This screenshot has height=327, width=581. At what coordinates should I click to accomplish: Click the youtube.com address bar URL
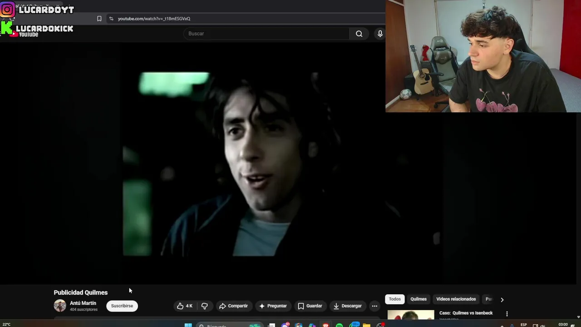click(x=154, y=19)
